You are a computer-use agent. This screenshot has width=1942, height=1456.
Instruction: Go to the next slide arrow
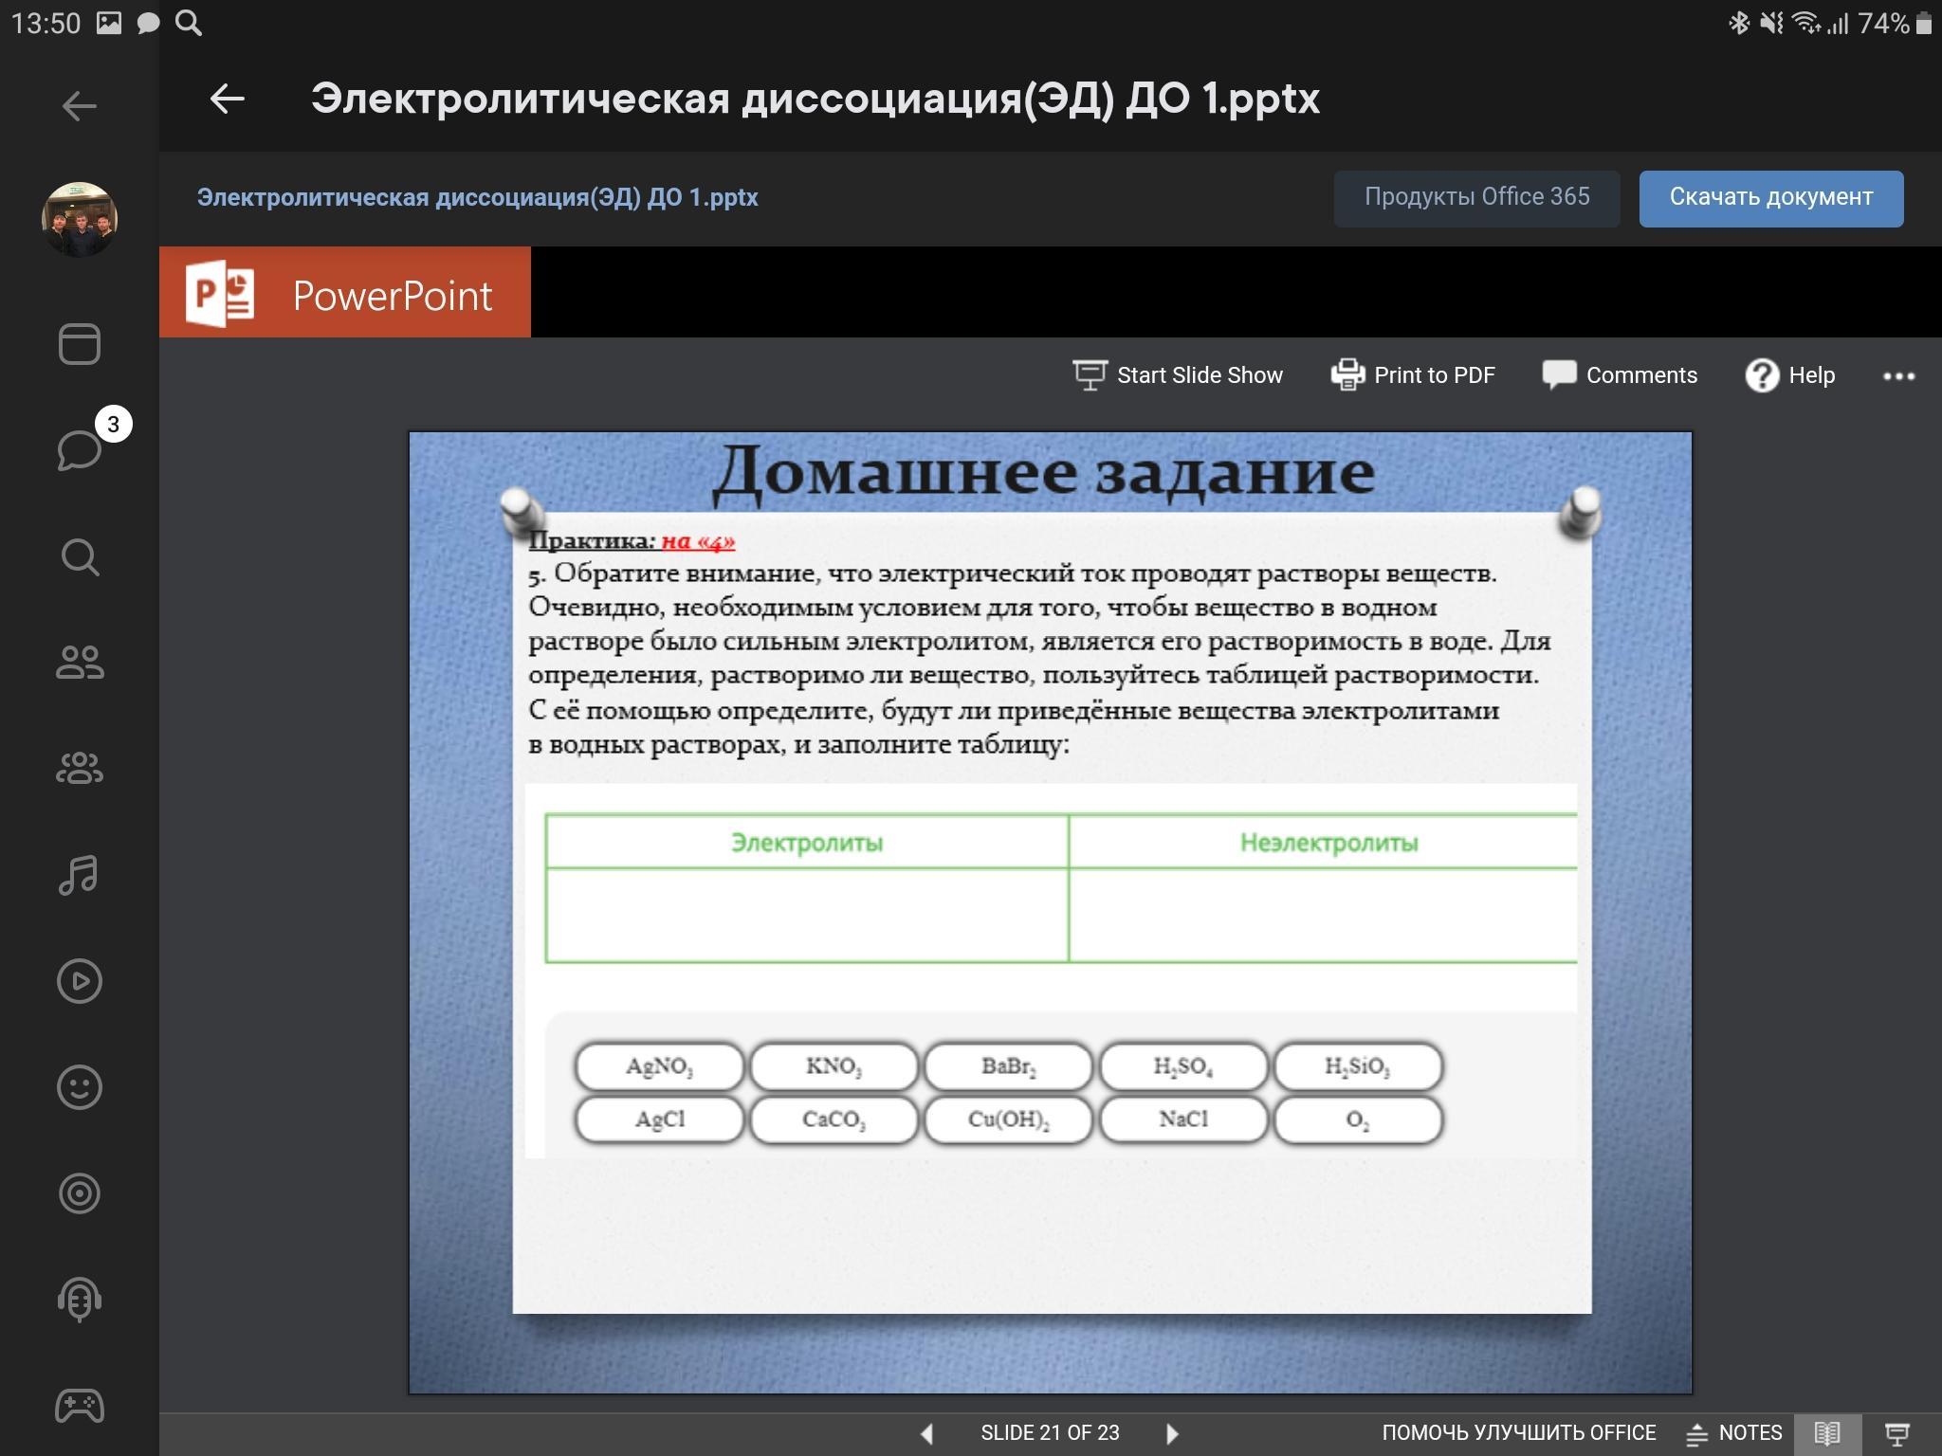click(x=1172, y=1433)
